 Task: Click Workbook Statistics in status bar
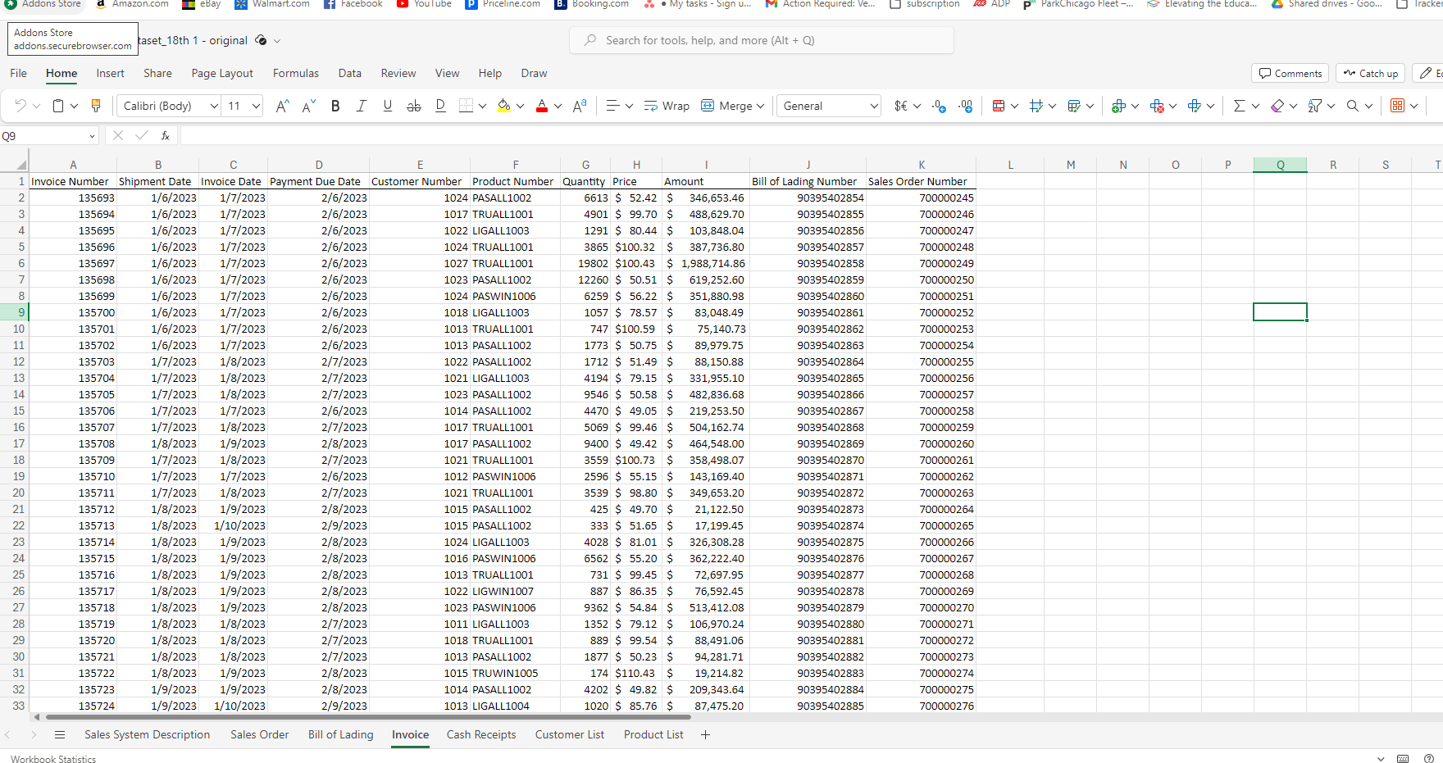[x=53, y=760]
